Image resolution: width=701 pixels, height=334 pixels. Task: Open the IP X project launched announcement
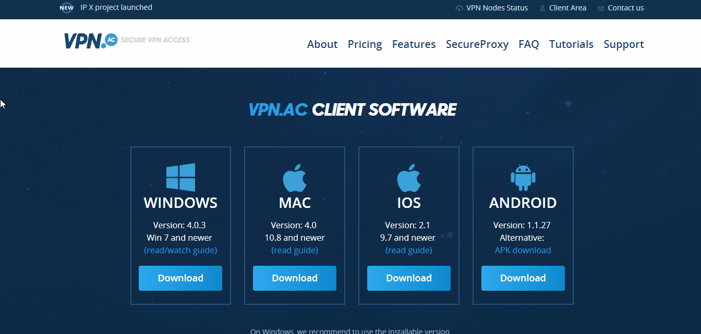(x=116, y=7)
